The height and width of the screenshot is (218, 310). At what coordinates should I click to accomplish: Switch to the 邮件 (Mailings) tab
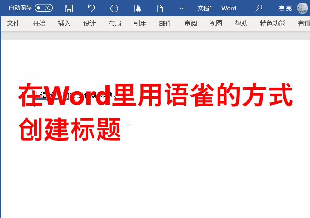tap(165, 23)
